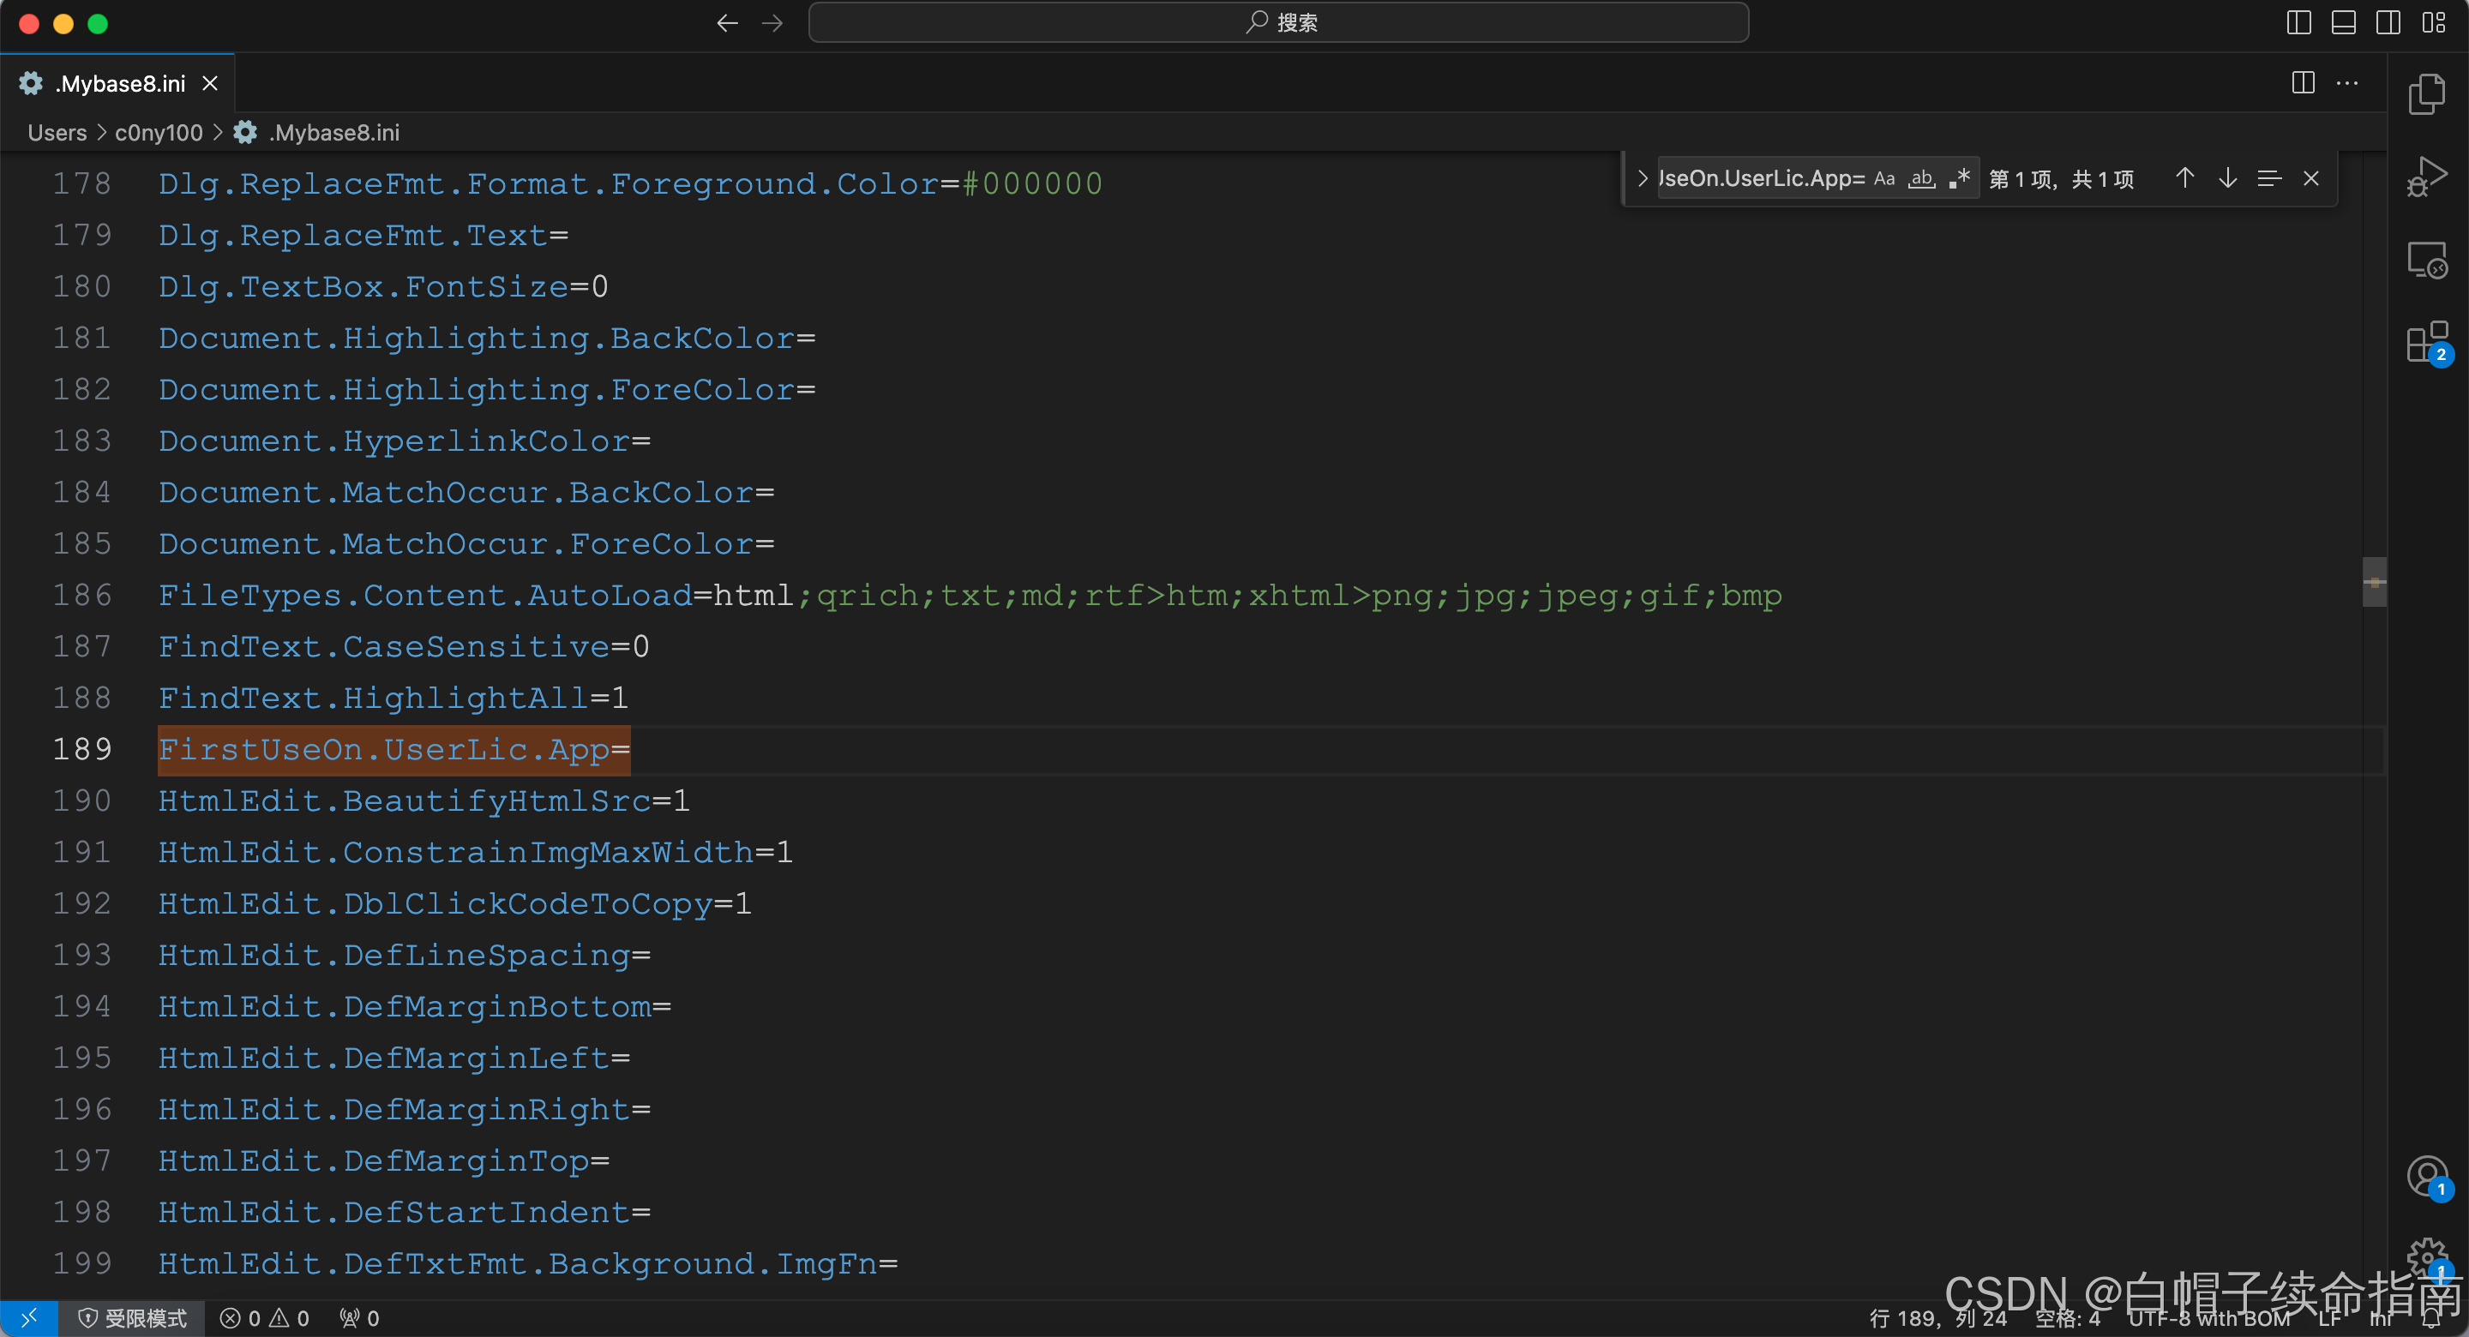Click the FileTypes.Content.AutoLoad line
This screenshot has height=1337, width=2469.
click(x=970, y=595)
